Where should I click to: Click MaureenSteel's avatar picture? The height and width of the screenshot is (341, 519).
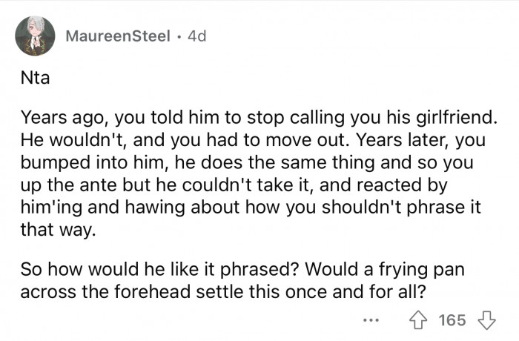click(35, 36)
